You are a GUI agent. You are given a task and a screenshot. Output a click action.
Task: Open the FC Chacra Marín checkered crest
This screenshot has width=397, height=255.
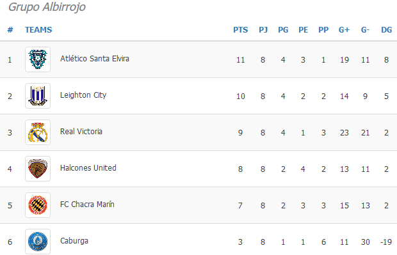(x=38, y=205)
